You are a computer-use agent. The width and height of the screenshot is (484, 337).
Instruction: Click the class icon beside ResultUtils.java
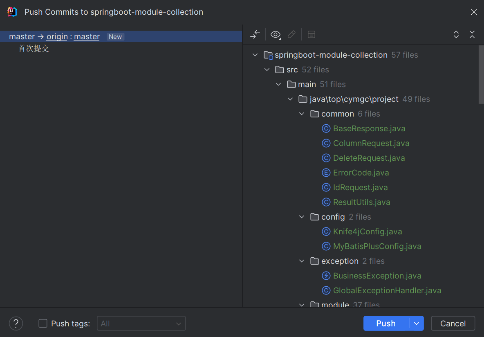326,202
